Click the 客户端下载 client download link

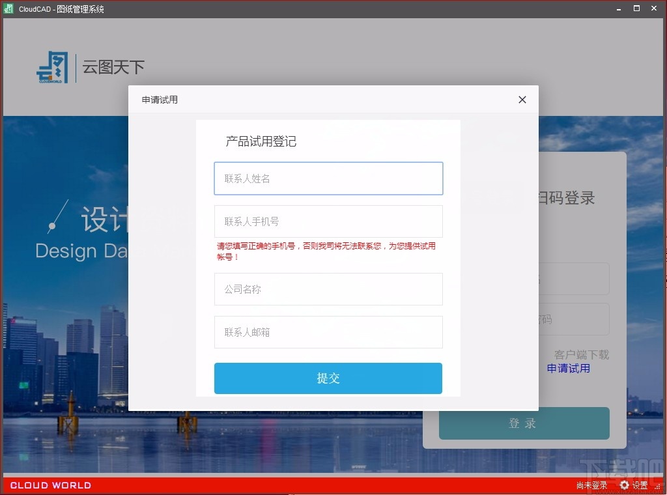tap(582, 354)
